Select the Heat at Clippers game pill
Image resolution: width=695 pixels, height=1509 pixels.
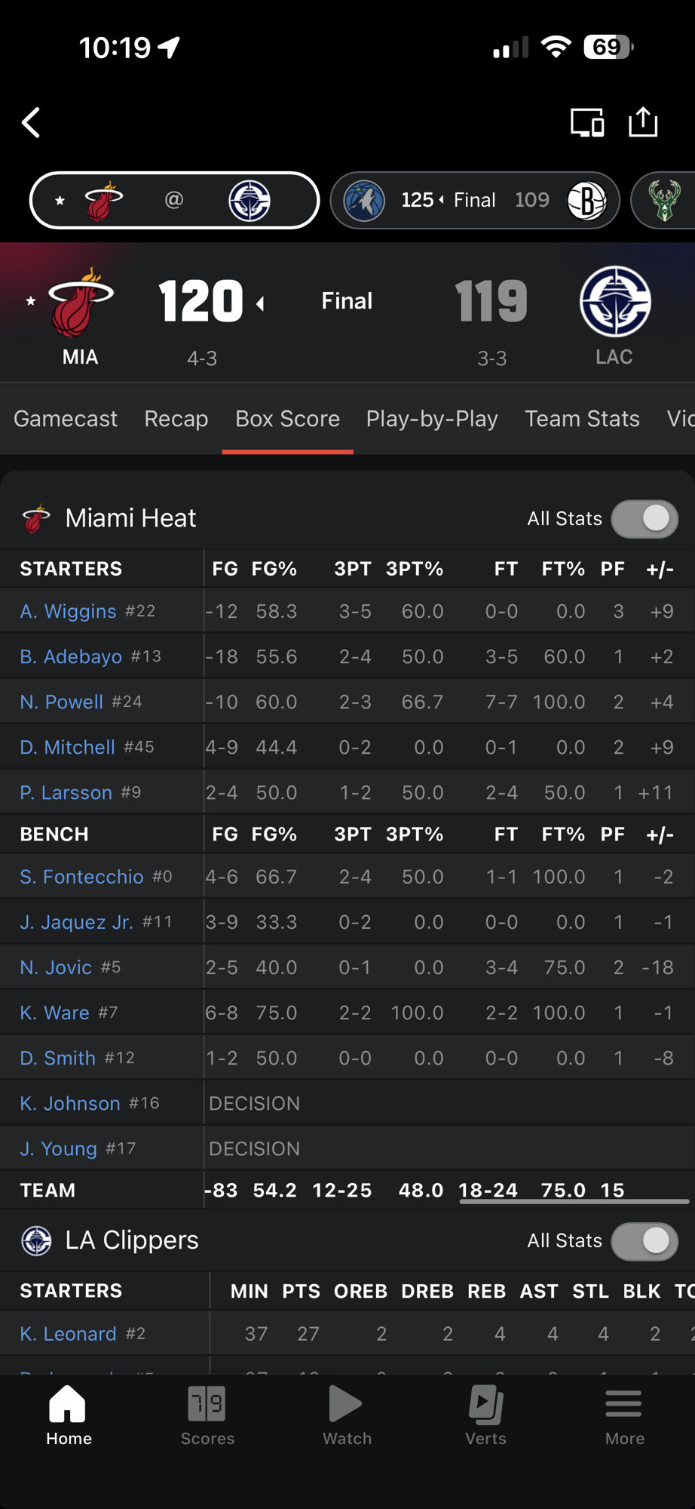pos(174,201)
